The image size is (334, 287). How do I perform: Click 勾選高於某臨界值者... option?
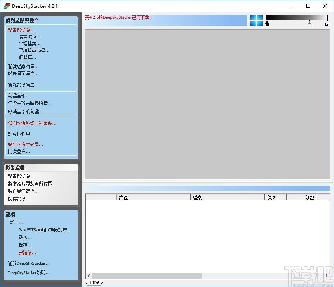click(30, 103)
